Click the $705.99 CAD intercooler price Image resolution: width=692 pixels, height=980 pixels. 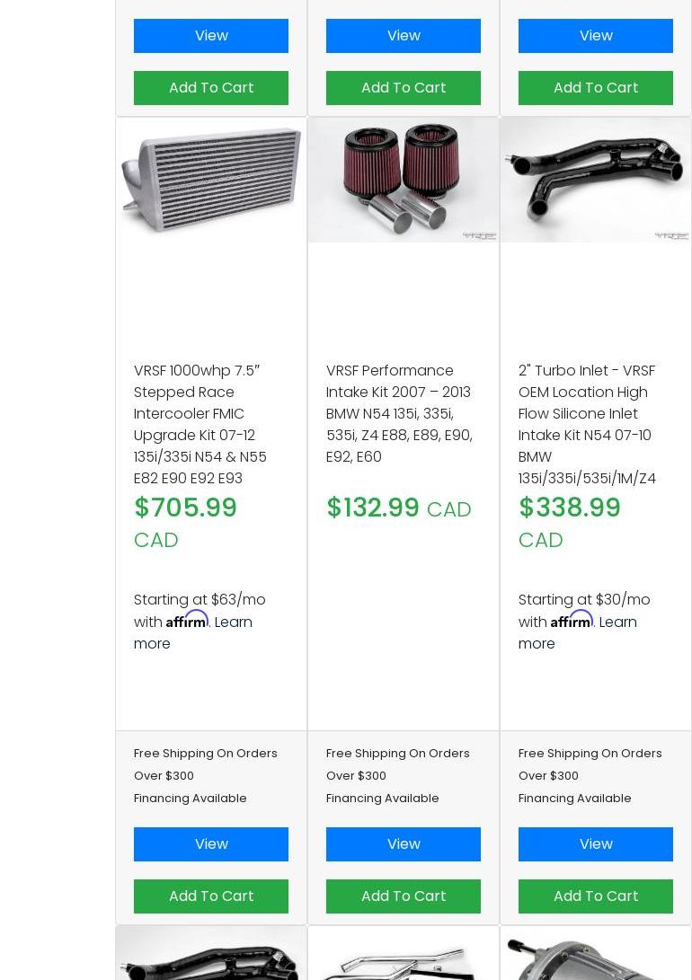(x=185, y=508)
